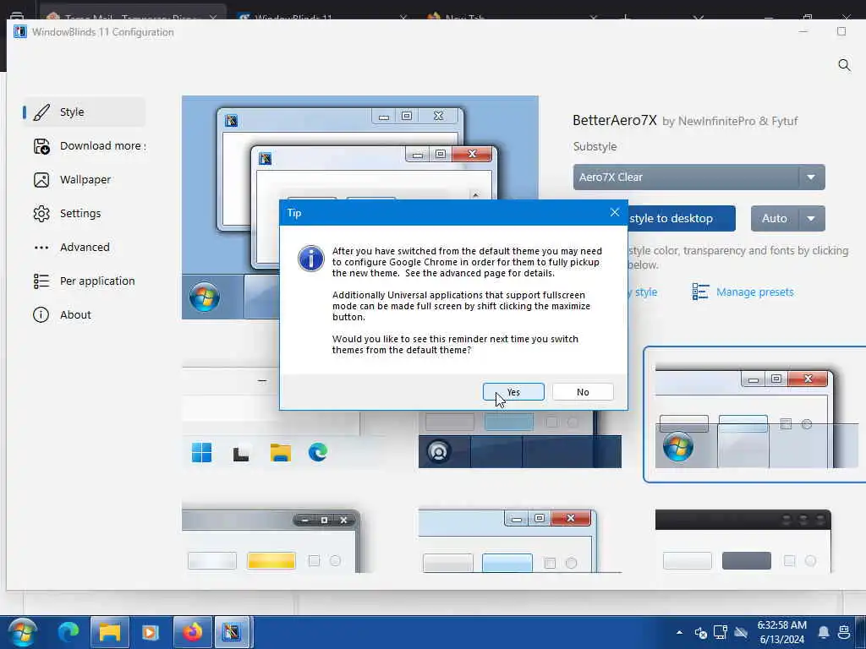Click the Auto button

[775, 219]
